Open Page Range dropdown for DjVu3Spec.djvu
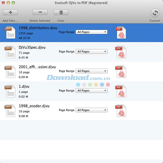This screenshot has height=163, width=163. 92,52
